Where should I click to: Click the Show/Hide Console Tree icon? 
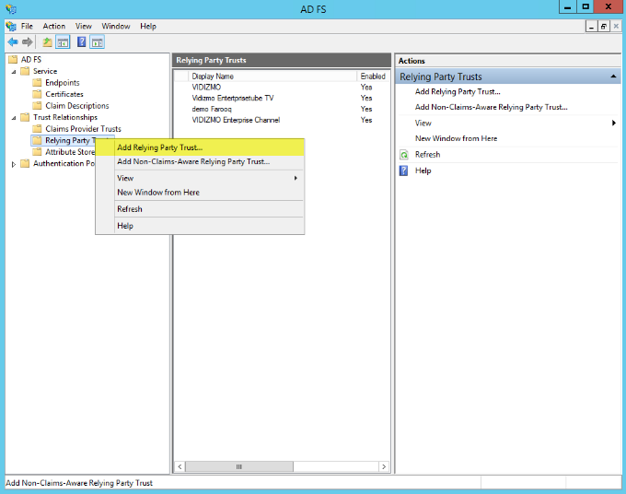pyautogui.click(x=63, y=42)
